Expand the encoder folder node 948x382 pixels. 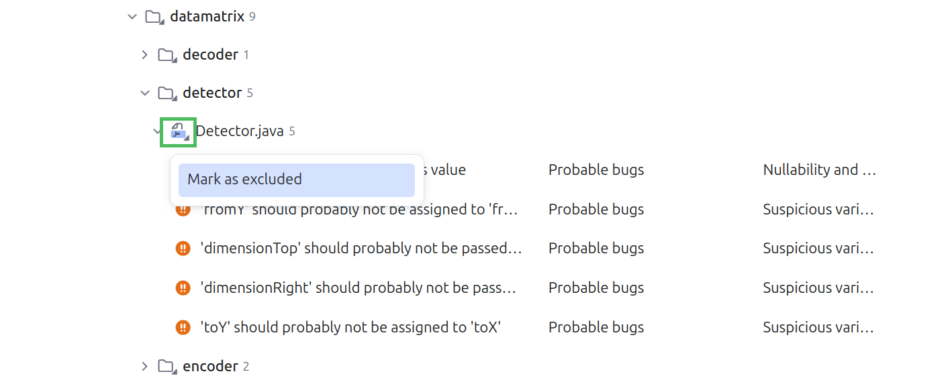(x=144, y=367)
